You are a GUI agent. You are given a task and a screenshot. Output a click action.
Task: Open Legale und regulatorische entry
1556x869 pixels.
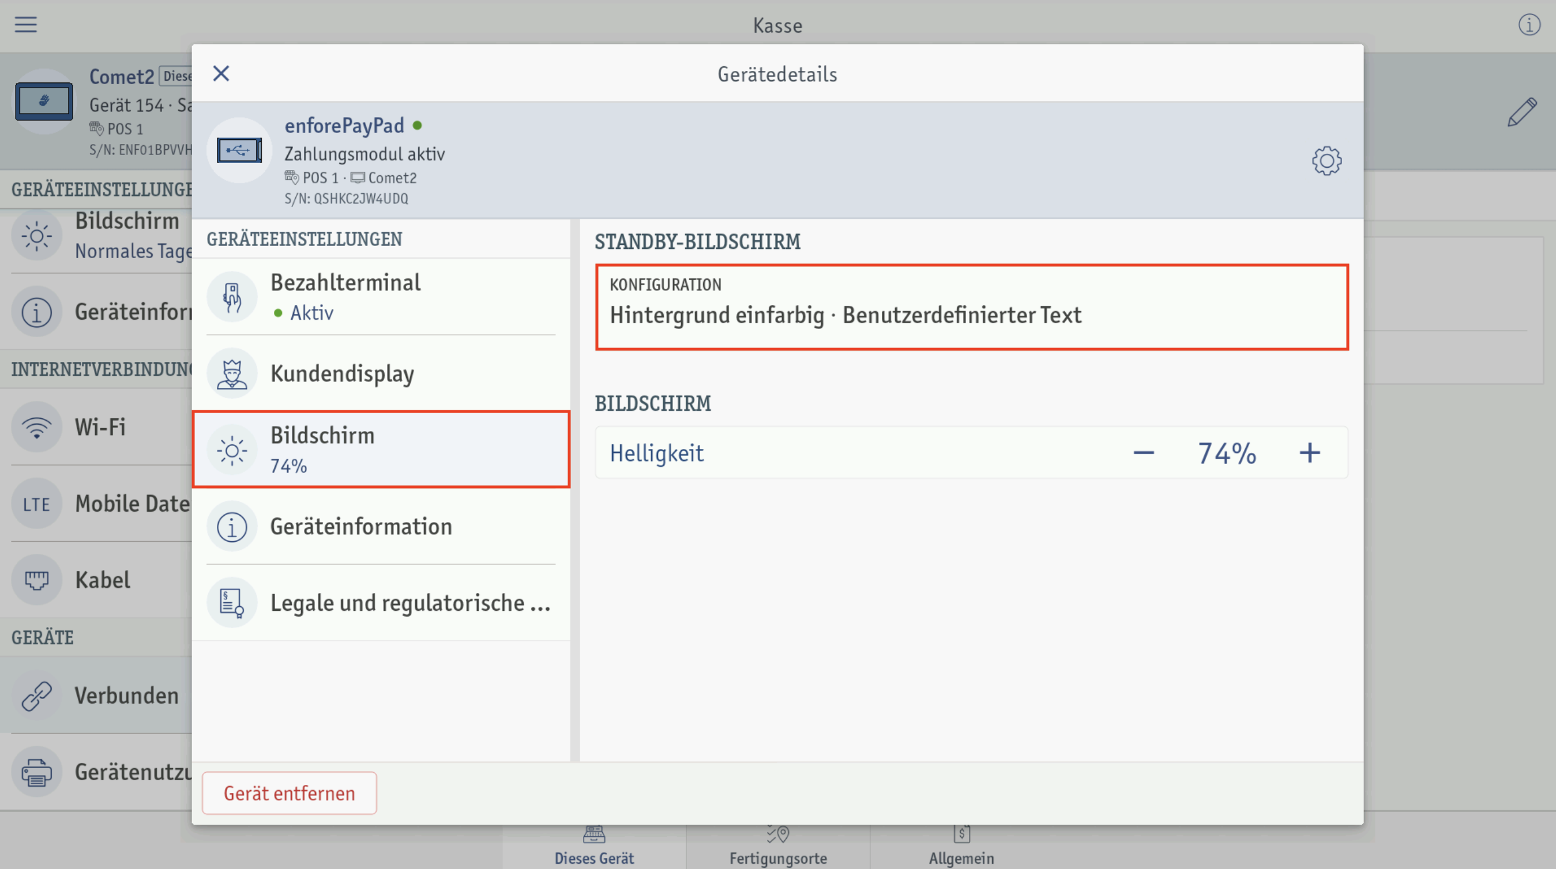[x=381, y=602]
